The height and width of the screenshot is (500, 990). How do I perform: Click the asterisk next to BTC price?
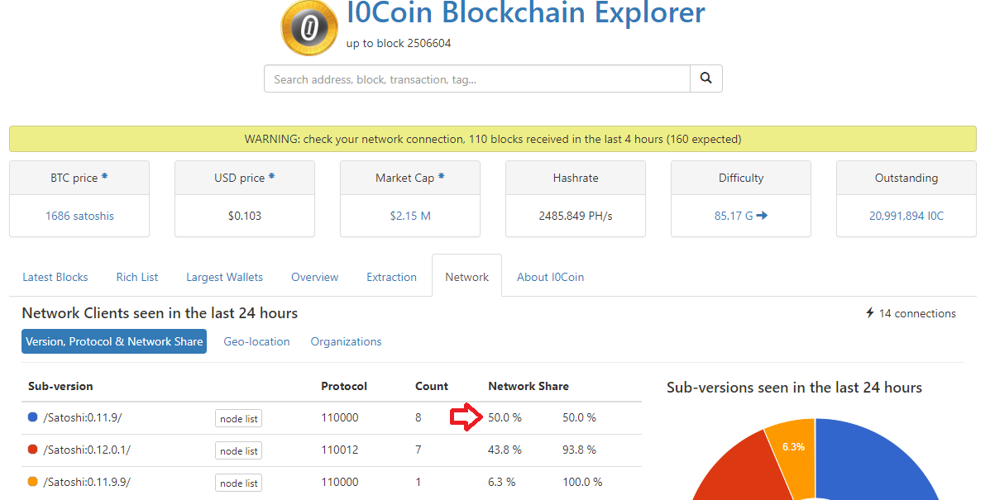[104, 177]
